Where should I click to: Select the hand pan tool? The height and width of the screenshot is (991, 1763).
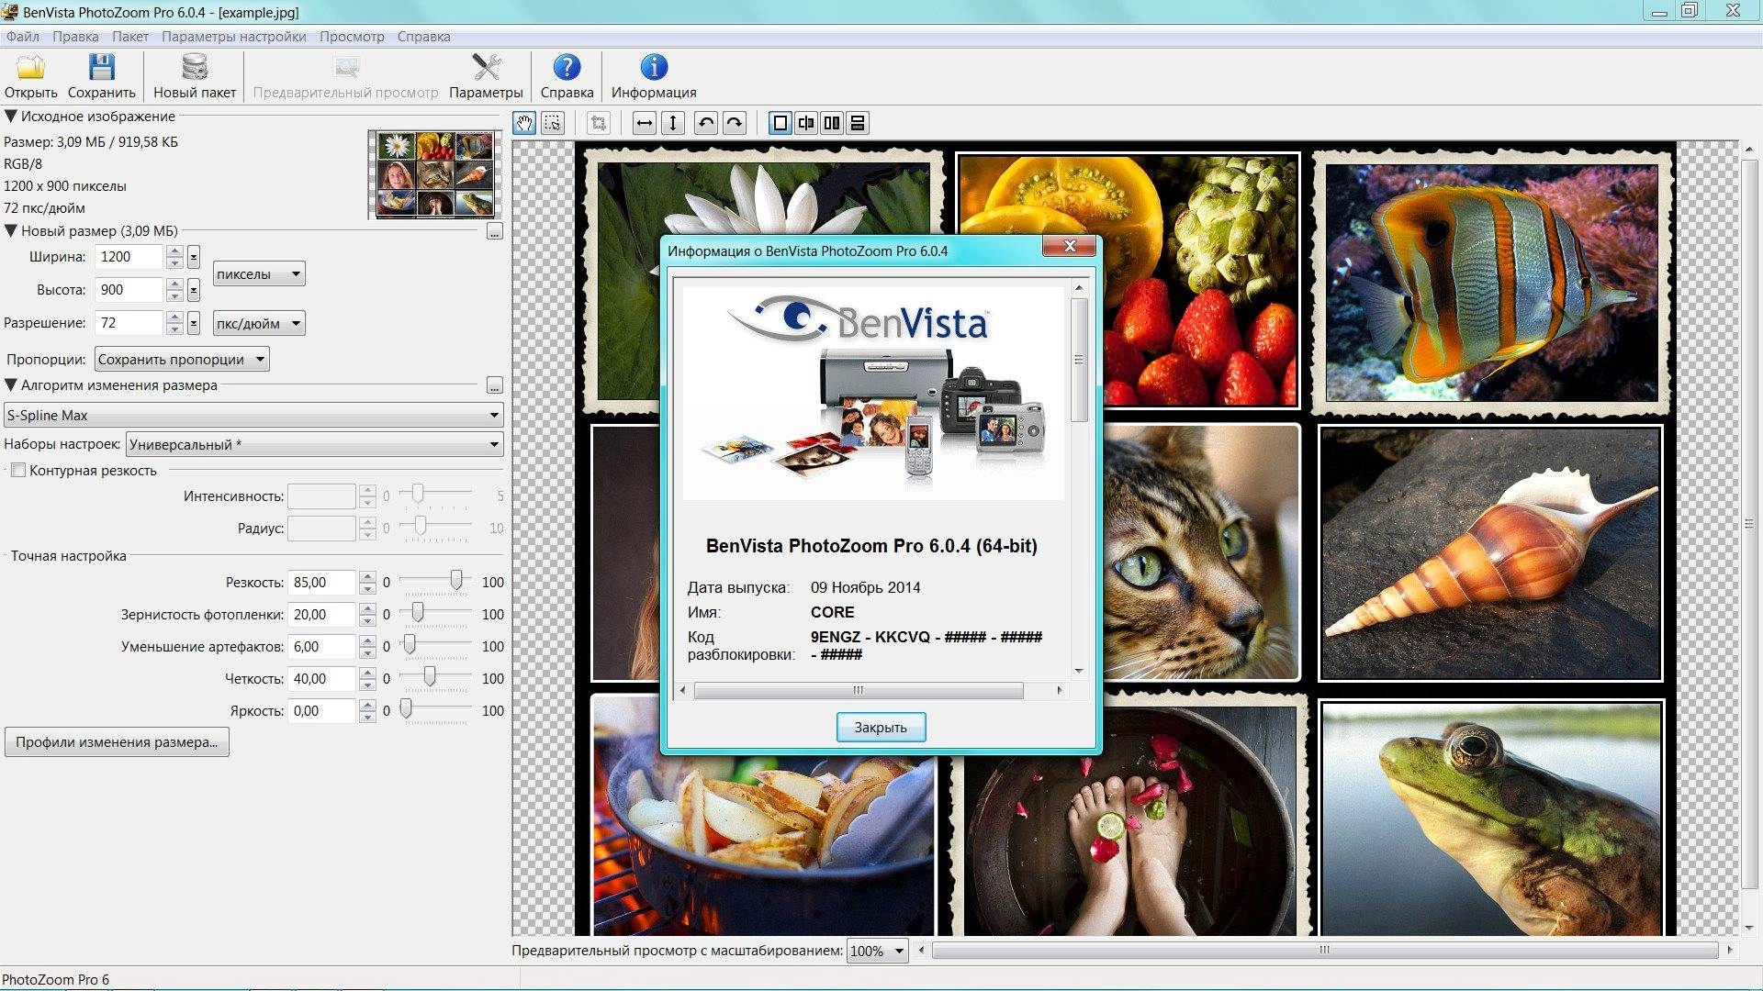click(x=524, y=123)
